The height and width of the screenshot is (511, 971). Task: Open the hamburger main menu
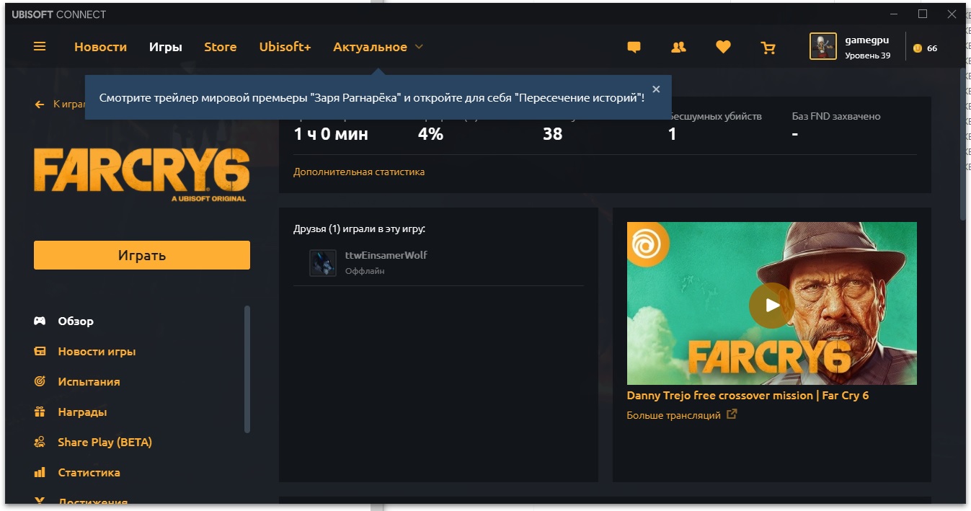[x=40, y=47]
